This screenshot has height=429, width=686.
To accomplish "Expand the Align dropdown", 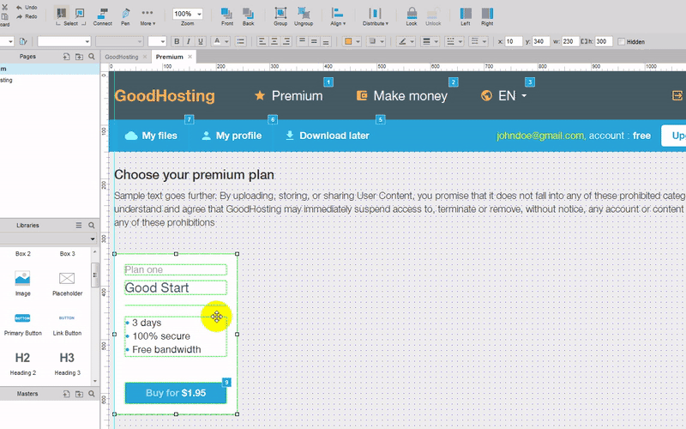I will coord(338,15).
